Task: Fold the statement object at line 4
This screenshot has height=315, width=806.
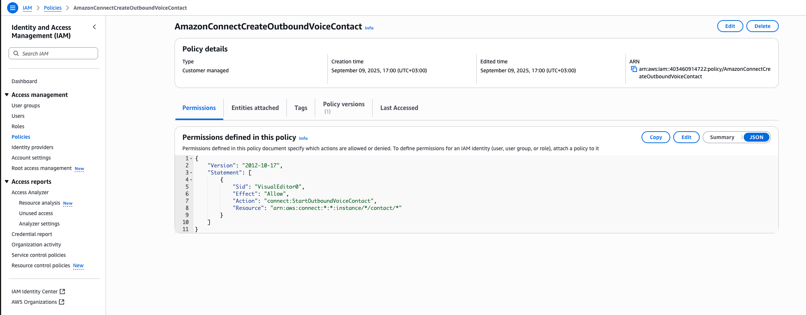Action: pyautogui.click(x=191, y=180)
